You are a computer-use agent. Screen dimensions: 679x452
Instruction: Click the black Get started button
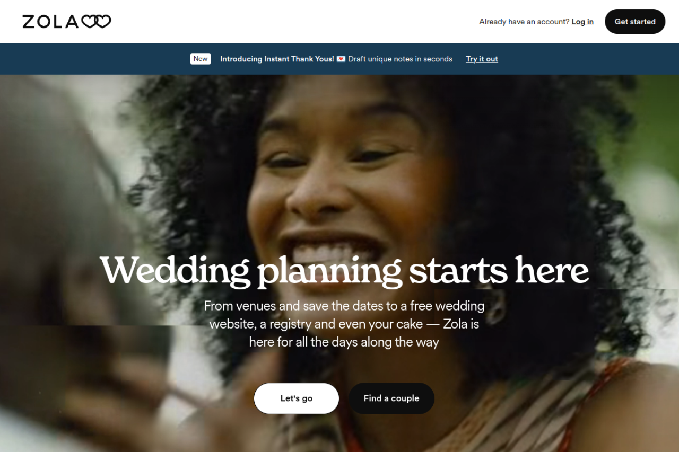(x=635, y=22)
